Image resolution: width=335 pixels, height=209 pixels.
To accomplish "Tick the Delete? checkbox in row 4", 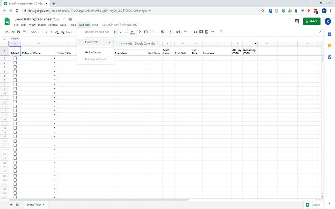I will point(15,67).
